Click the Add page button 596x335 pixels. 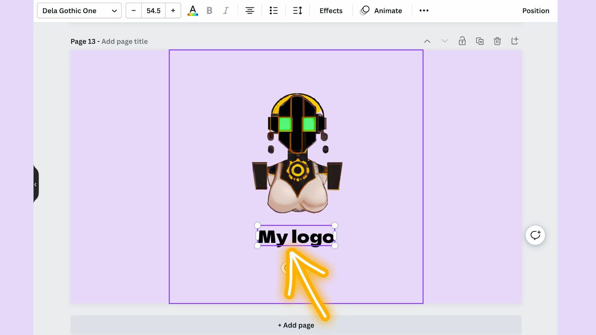click(x=296, y=325)
